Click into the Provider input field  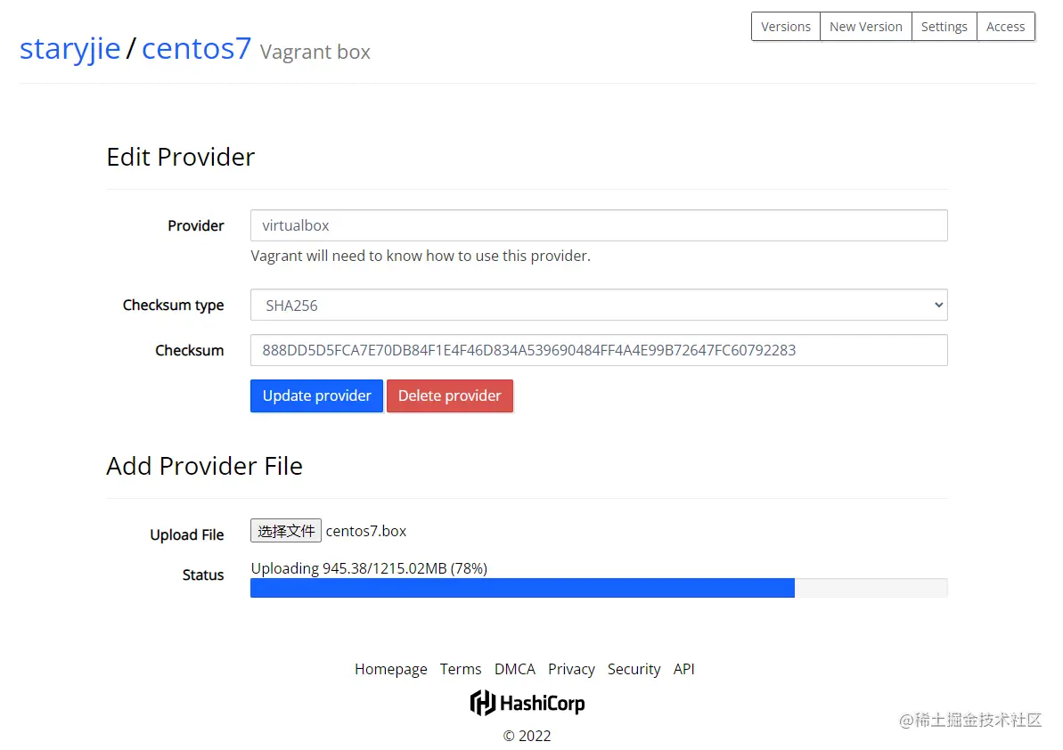599,225
